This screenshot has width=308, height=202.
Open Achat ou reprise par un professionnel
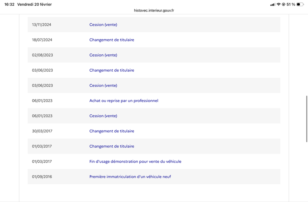point(124,101)
